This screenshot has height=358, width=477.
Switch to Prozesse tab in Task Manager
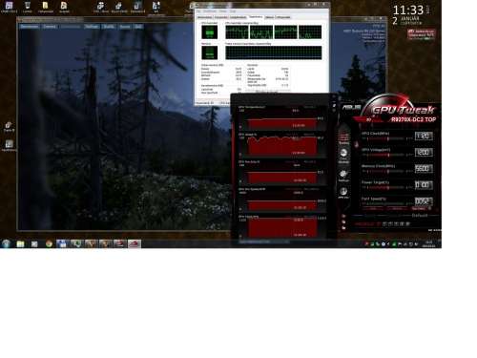(x=221, y=17)
